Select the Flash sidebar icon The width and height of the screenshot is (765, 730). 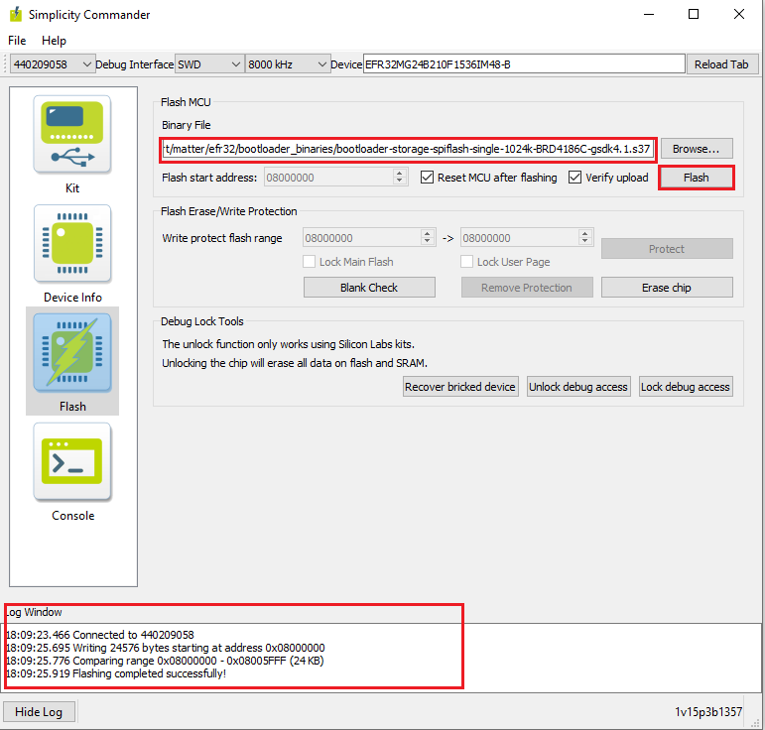click(73, 353)
